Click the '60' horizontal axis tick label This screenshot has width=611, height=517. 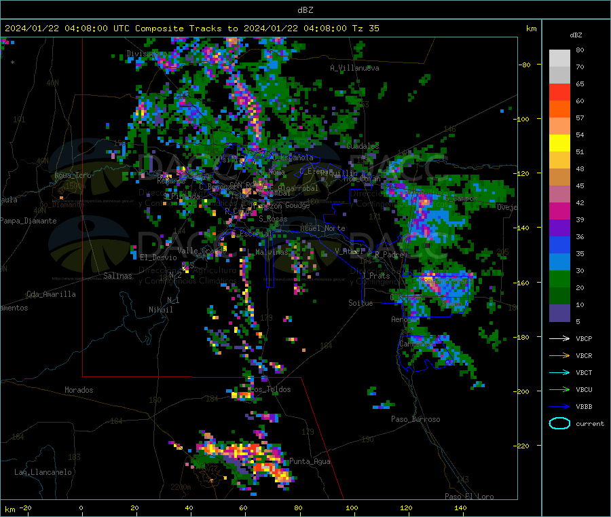pyautogui.click(x=243, y=507)
